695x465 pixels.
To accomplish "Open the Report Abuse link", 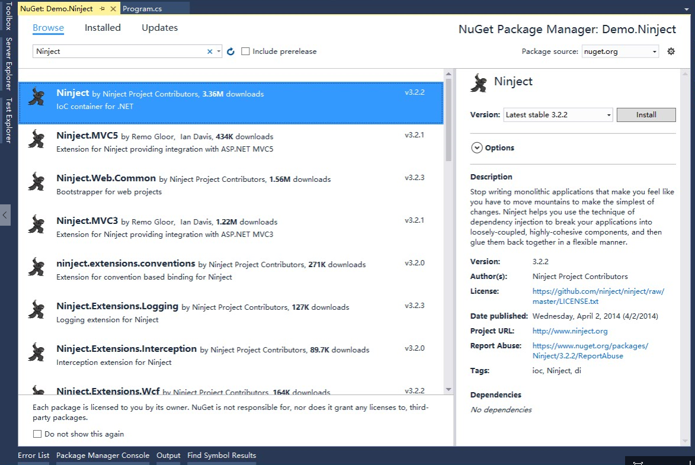I will click(590, 351).
